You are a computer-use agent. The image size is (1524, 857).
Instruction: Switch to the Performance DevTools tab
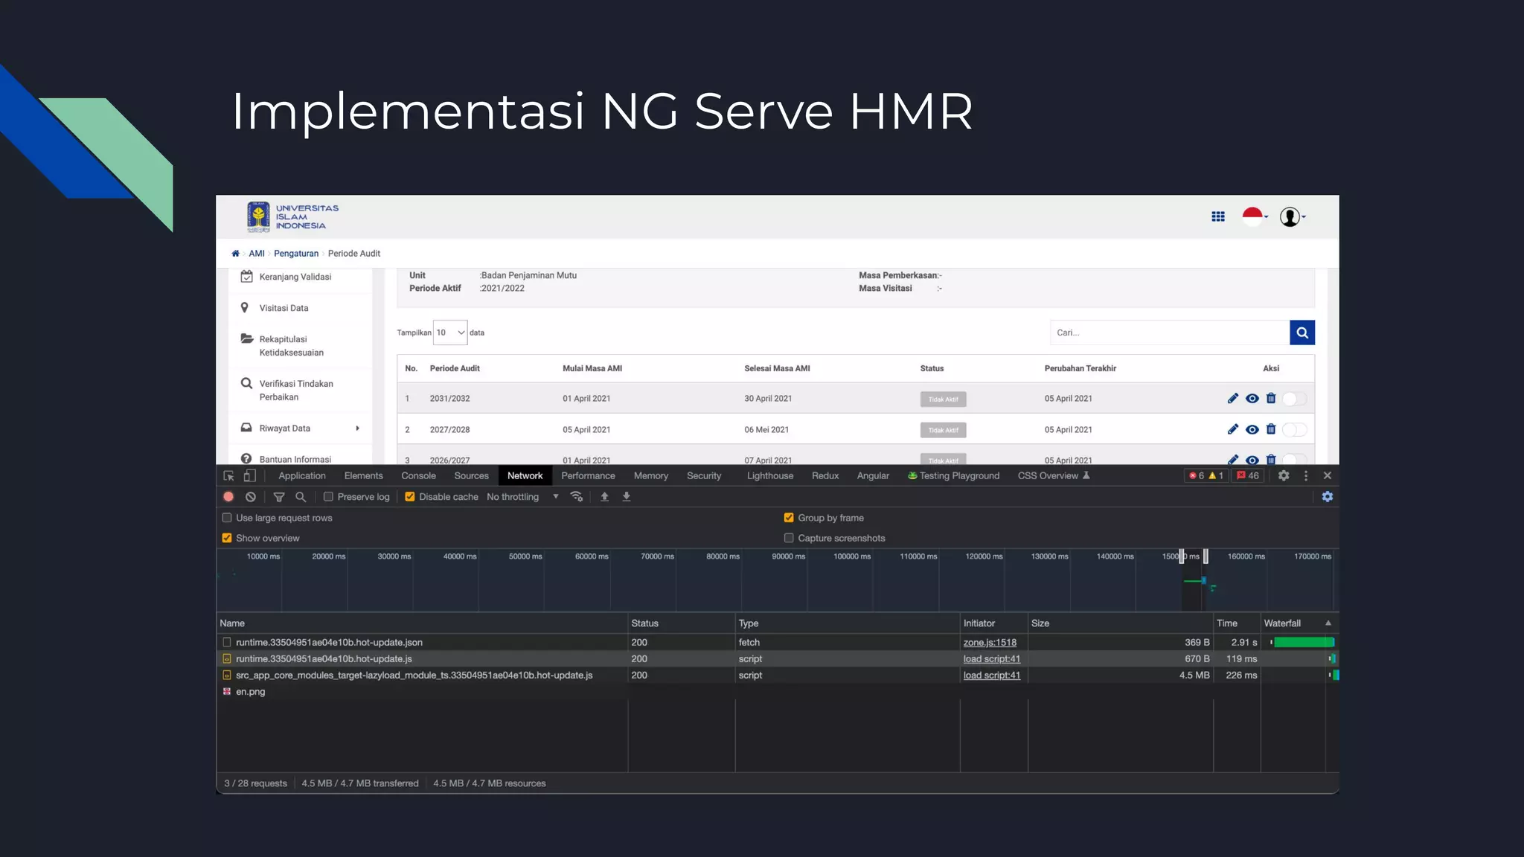[588, 476]
